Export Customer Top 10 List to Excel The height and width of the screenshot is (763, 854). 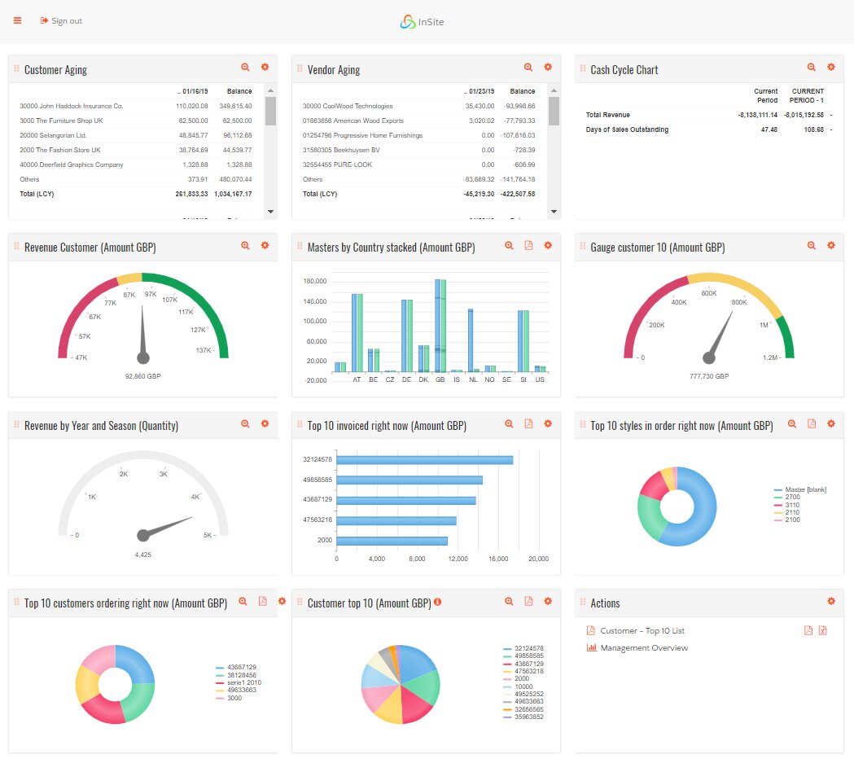(823, 630)
